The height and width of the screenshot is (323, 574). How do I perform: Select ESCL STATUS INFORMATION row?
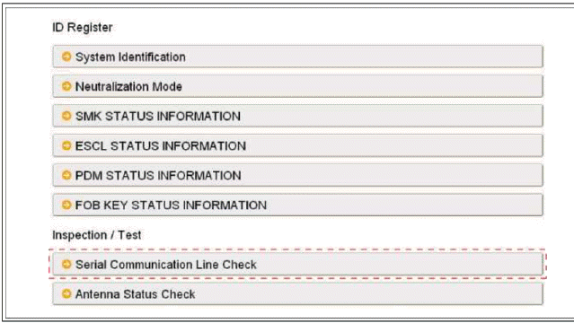click(297, 145)
